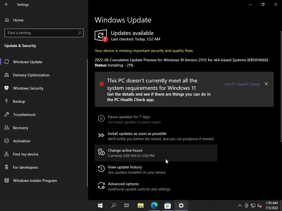Click the Home house icon
Screen dimensions: 282x211
click(x=7, y=20)
